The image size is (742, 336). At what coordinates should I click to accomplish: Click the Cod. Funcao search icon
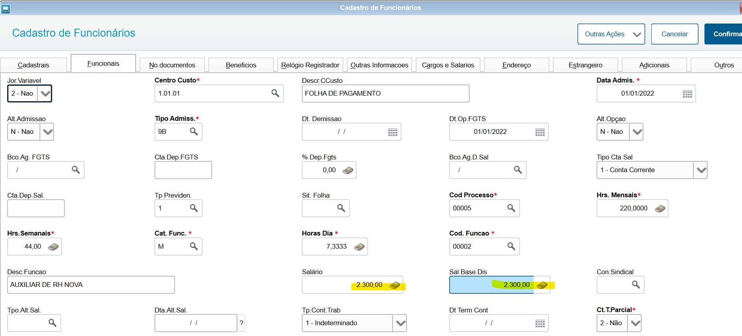[x=511, y=246]
